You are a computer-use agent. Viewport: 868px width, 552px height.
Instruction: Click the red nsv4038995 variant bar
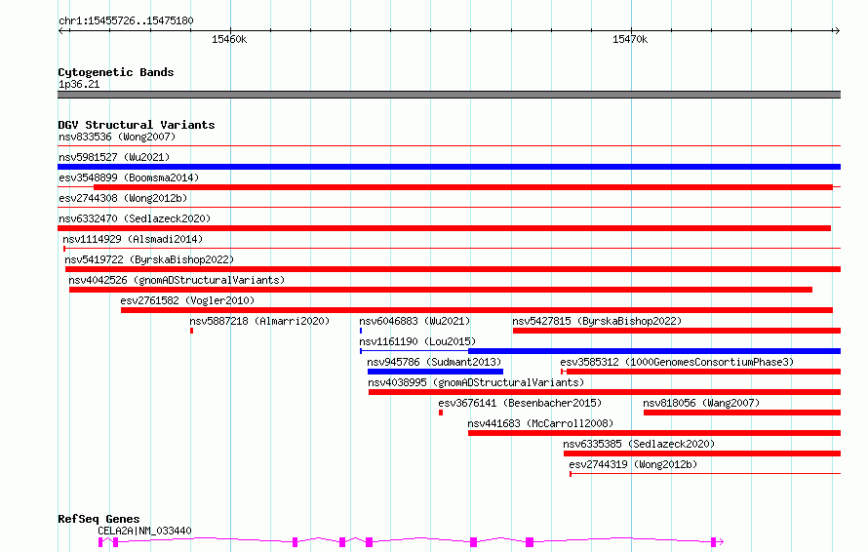tap(605, 392)
